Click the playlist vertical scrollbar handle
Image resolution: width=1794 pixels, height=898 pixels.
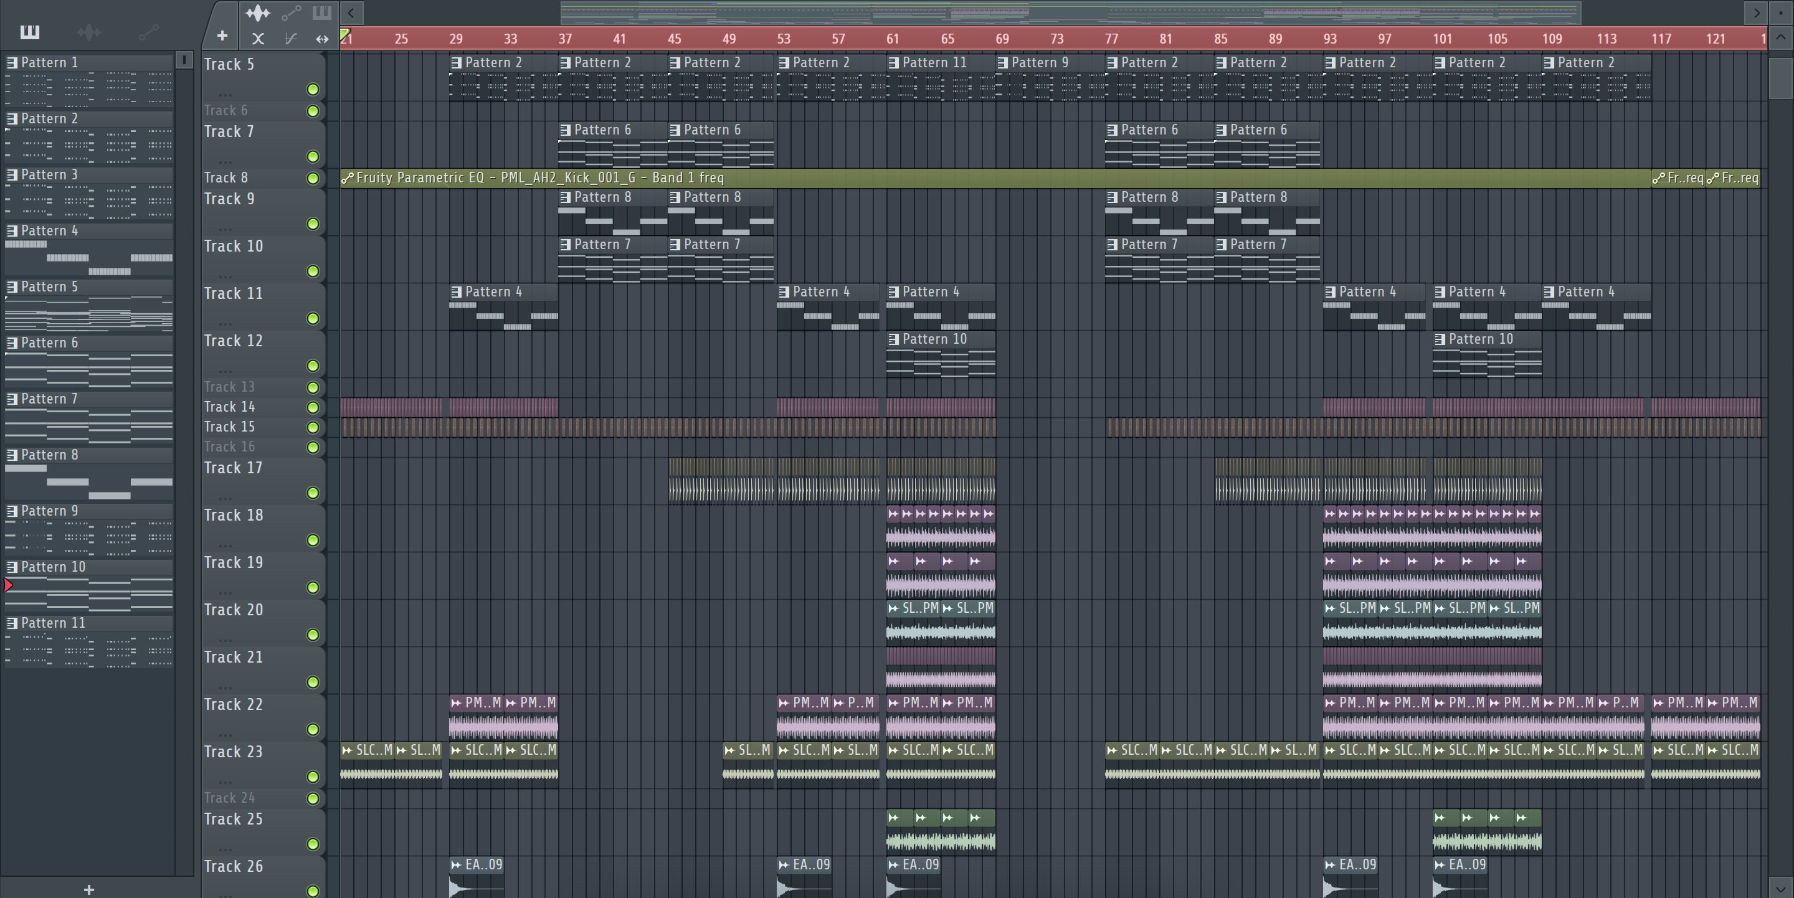[1781, 77]
